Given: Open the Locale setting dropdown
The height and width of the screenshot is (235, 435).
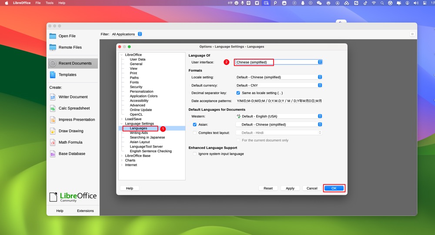Looking at the screenshot, I should point(278,77).
